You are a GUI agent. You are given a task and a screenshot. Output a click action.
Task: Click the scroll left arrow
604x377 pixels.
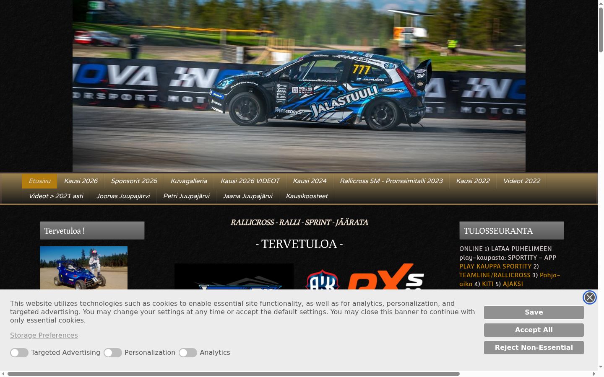pyautogui.click(x=3, y=374)
